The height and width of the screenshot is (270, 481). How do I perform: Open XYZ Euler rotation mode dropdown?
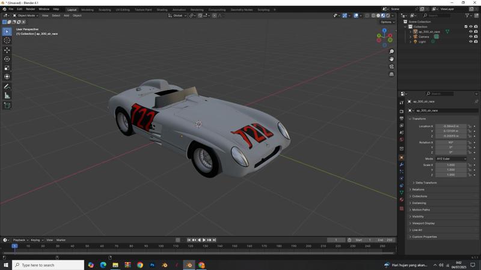click(451, 159)
